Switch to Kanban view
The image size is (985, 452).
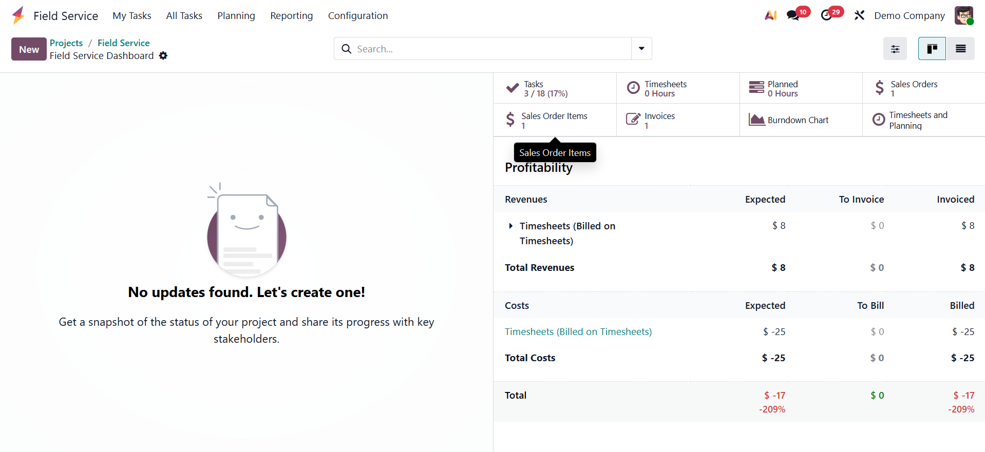[x=932, y=49]
